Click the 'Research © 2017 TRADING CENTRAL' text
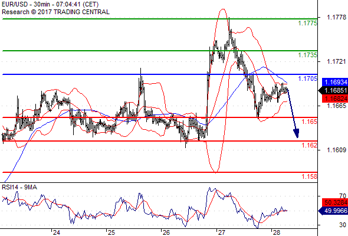Screen dimensions: 348x236 click(55, 12)
